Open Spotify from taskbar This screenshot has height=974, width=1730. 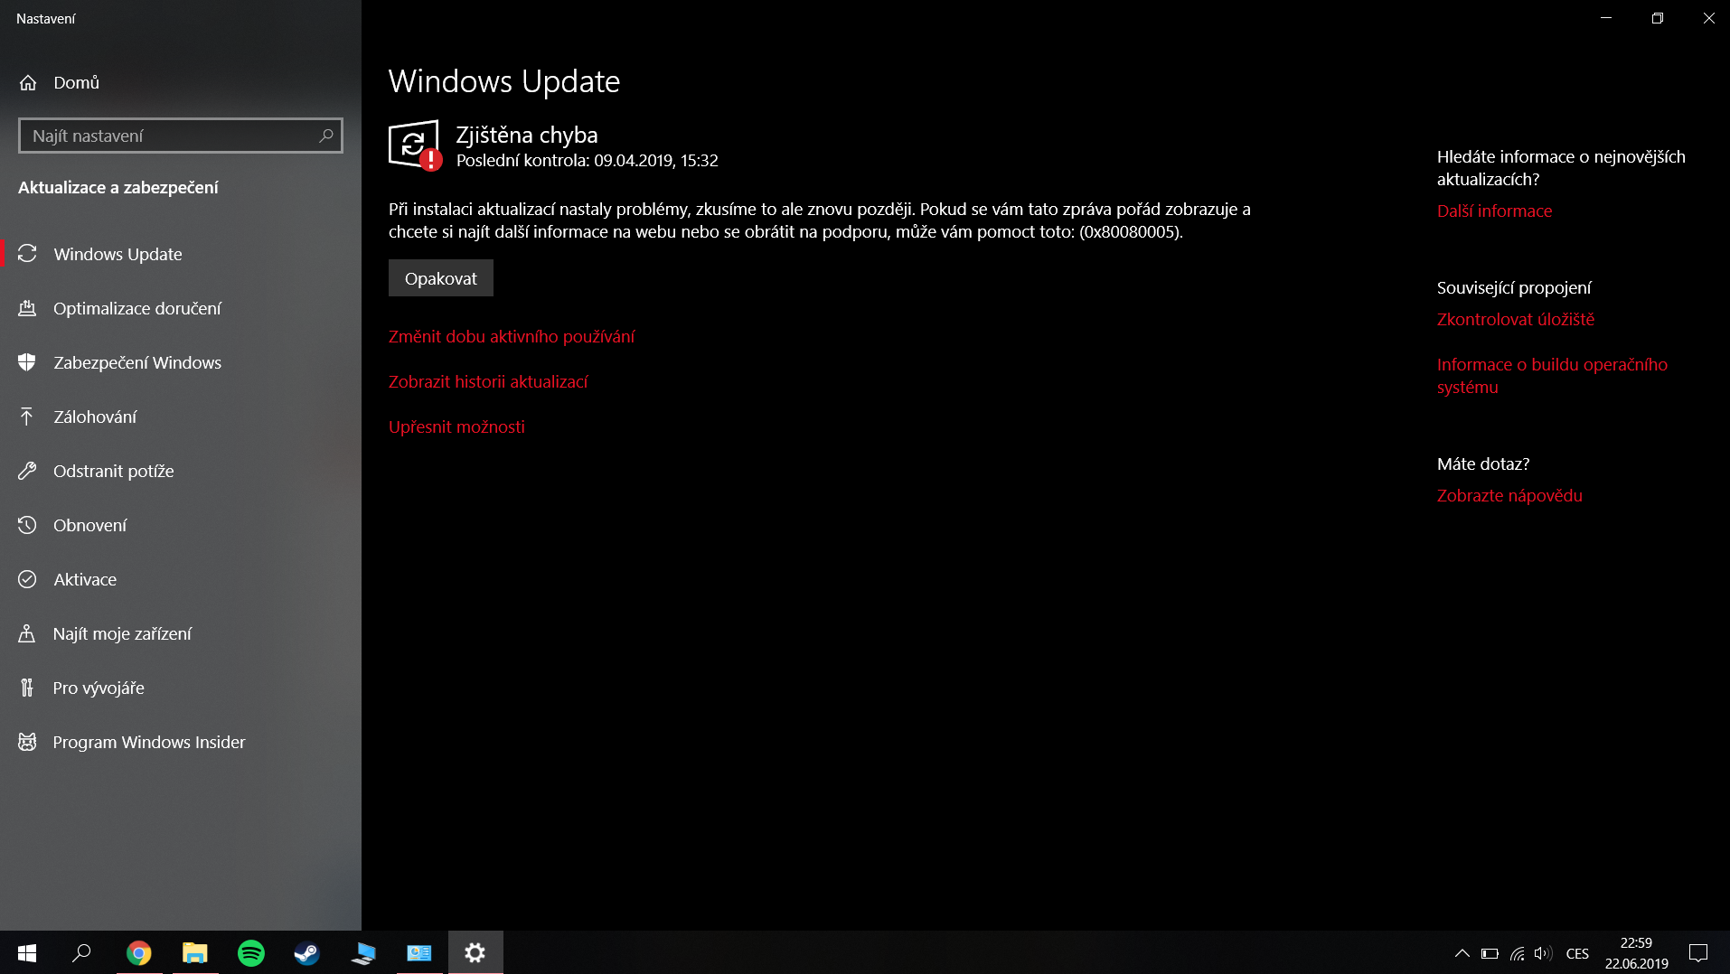(251, 952)
